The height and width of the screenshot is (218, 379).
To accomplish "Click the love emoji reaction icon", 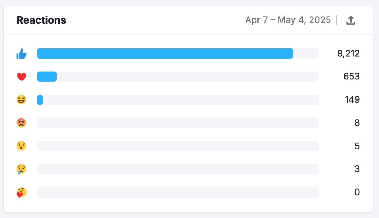I will pos(22,192).
